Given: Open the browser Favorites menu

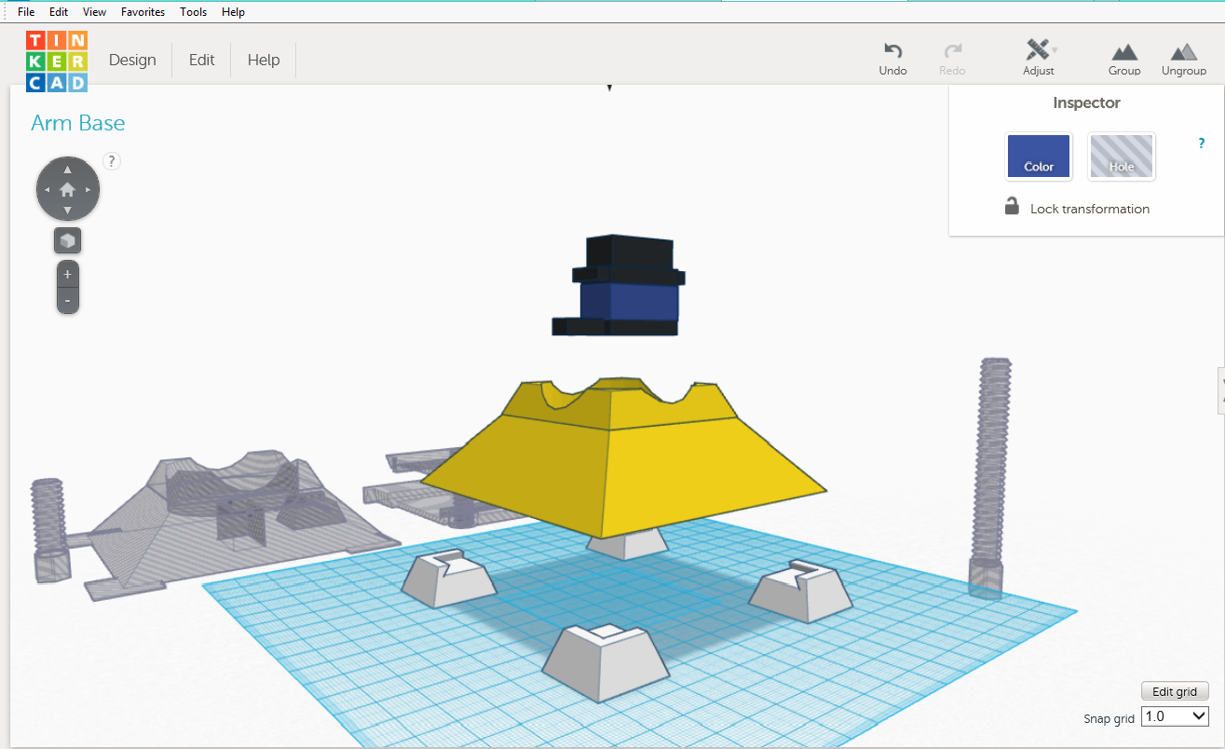Looking at the screenshot, I should pyautogui.click(x=143, y=12).
